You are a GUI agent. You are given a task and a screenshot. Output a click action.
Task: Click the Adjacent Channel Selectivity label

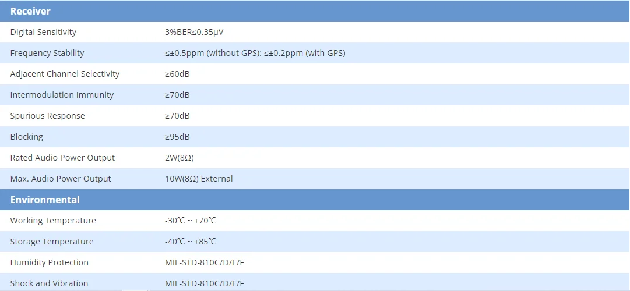[x=65, y=74]
